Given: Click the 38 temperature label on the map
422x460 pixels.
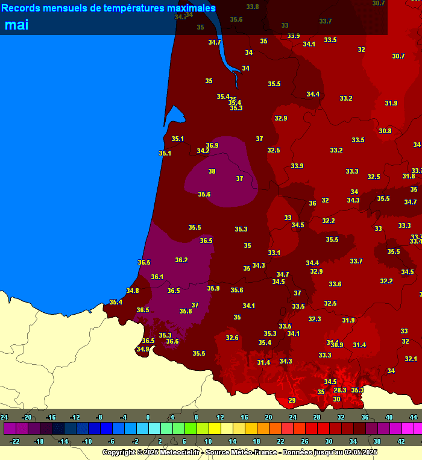Looking at the screenshot, I should 212,171.
